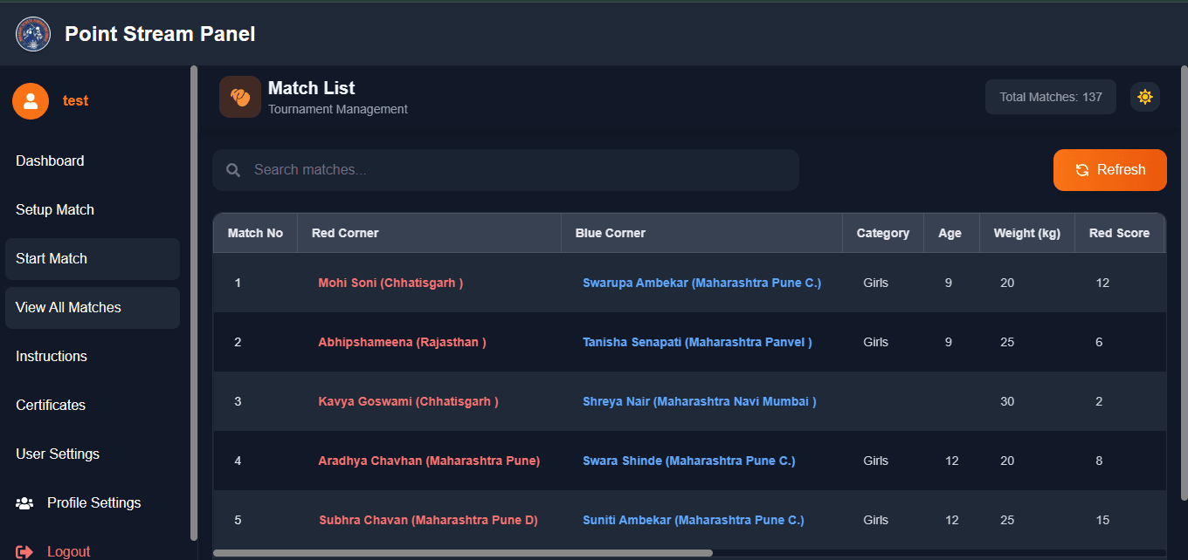Screen dimensions: 1188x560
Task: Open Profile Settings
Action: click(93, 503)
